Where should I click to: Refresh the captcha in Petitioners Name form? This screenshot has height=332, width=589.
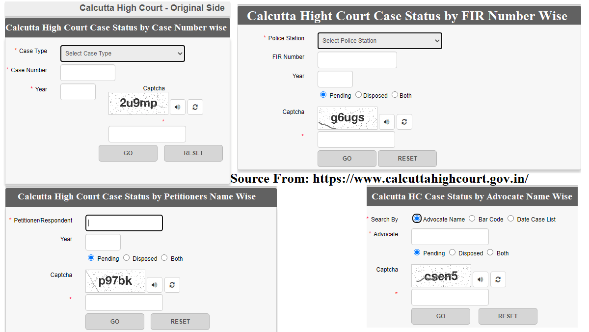click(x=172, y=284)
